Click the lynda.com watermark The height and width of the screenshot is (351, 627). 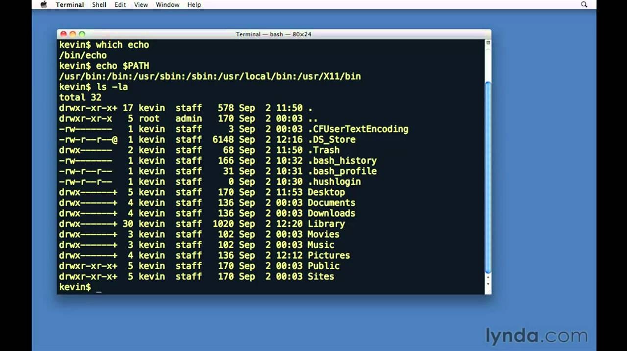click(537, 336)
